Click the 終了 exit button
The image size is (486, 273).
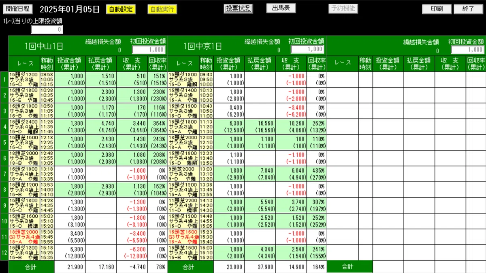(x=469, y=9)
